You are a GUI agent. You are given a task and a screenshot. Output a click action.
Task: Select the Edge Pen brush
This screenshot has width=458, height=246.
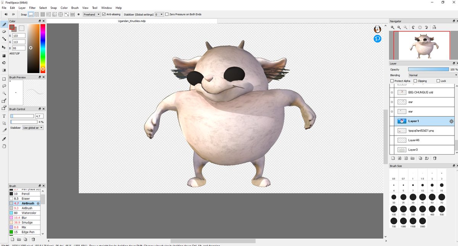click(25, 232)
